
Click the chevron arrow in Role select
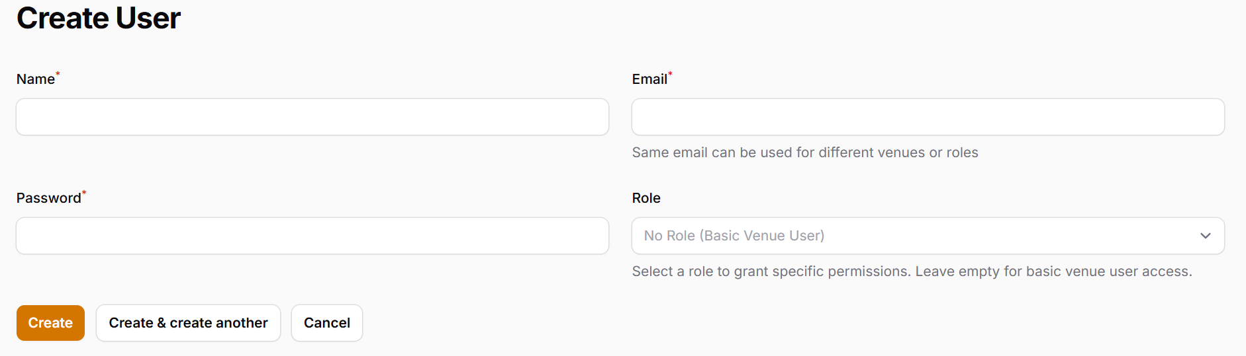(1205, 236)
